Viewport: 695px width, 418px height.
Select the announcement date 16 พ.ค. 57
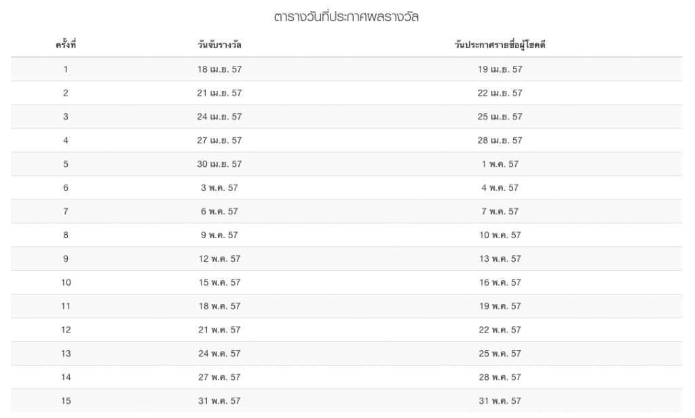[500, 282]
